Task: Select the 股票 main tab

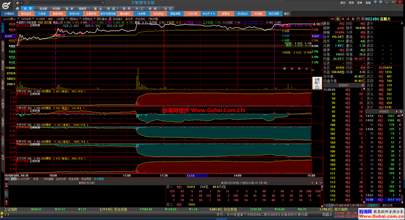Action: pyautogui.click(x=28, y=8)
